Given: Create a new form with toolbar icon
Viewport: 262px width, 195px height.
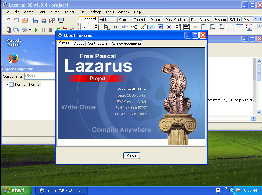Looking at the screenshot, I should (16, 20).
